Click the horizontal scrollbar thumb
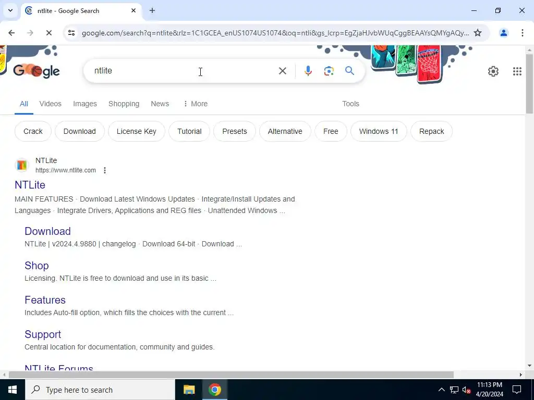 (231, 374)
